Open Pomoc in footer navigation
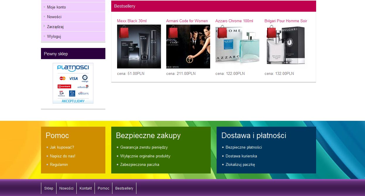365x196 pixels. (104, 188)
